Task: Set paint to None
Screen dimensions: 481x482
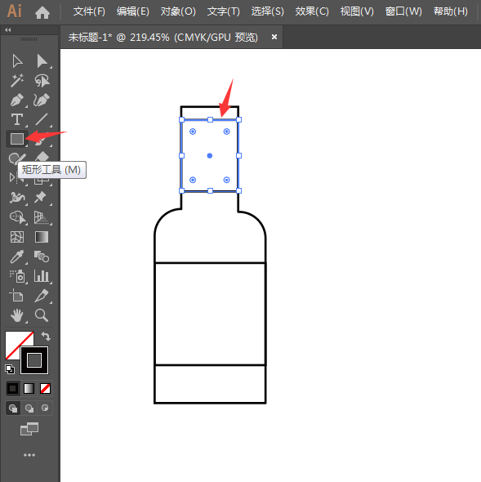Action: click(45, 389)
